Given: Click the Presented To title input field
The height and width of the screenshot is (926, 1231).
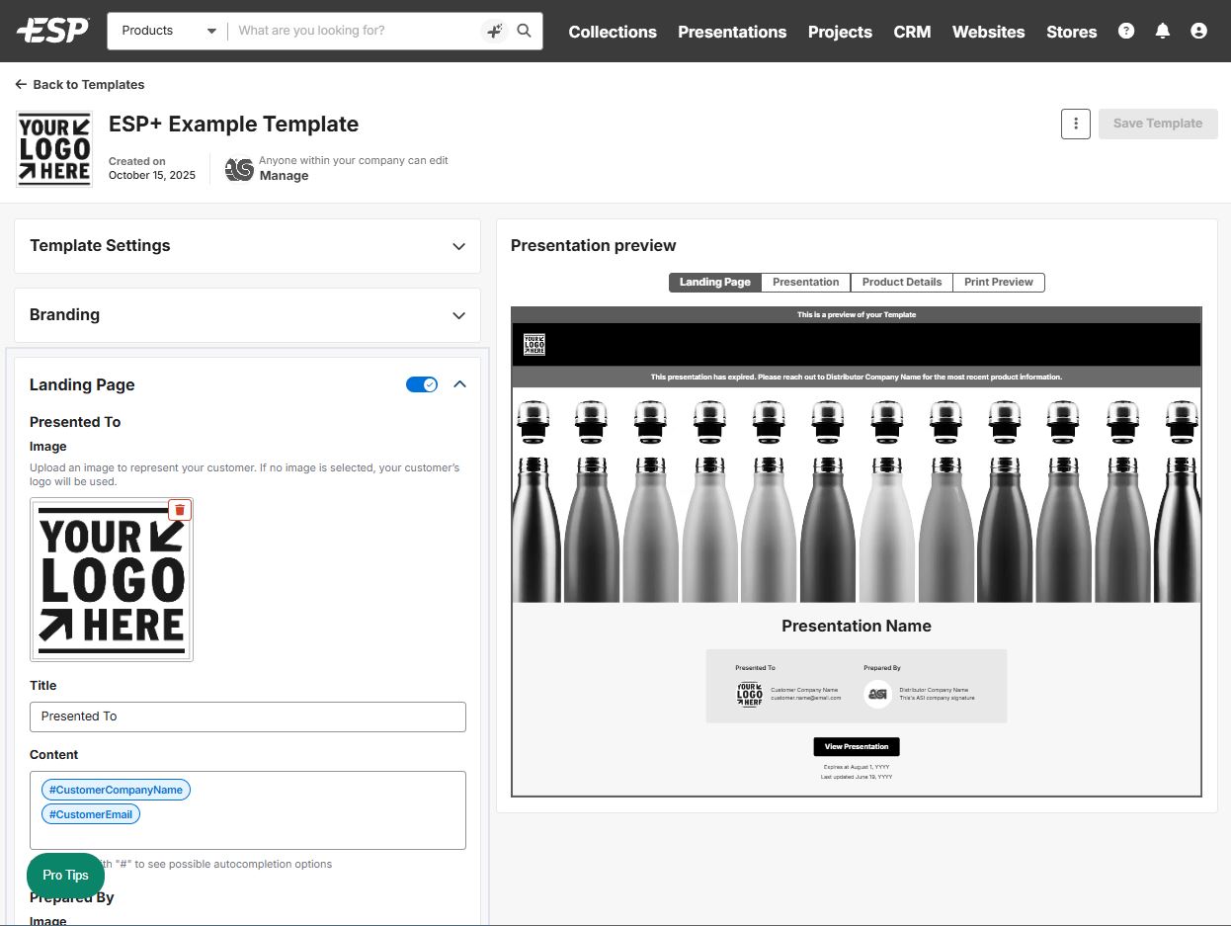Looking at the screenshot, I should pos(247,716).
